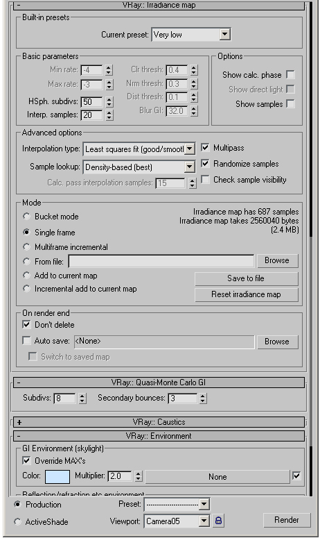This screenshot has height=538, width=320.
Task: Click the From file path field
Action: click(161, 261)
